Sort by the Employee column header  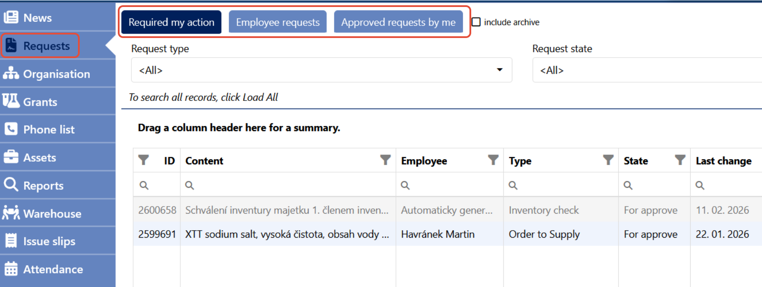424,161
